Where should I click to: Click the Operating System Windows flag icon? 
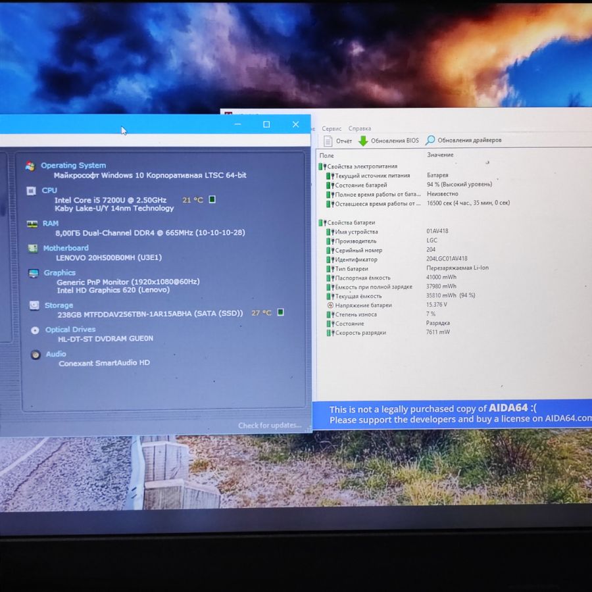tap(30, 166)
